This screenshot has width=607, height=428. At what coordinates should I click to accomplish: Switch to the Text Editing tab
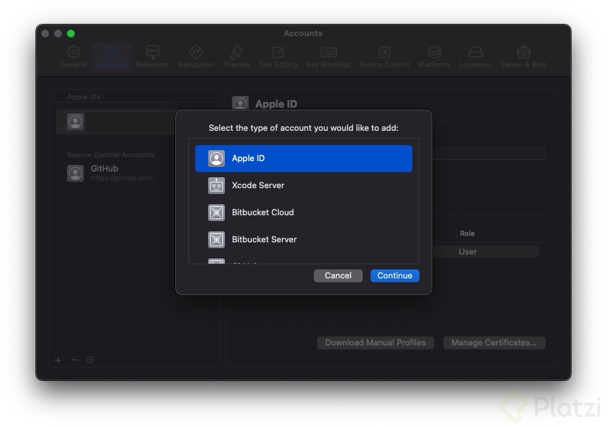coord(278,57)
